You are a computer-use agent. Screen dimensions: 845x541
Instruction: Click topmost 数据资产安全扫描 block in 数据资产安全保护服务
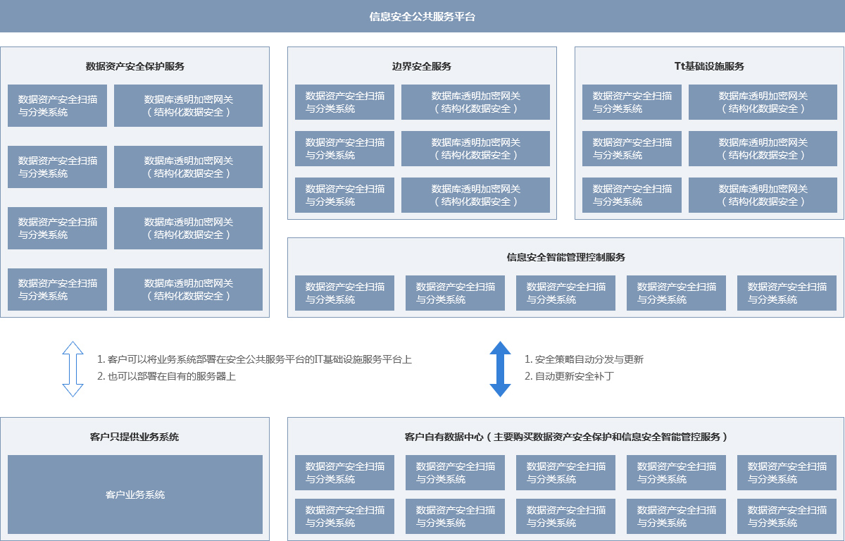[58, 106]
